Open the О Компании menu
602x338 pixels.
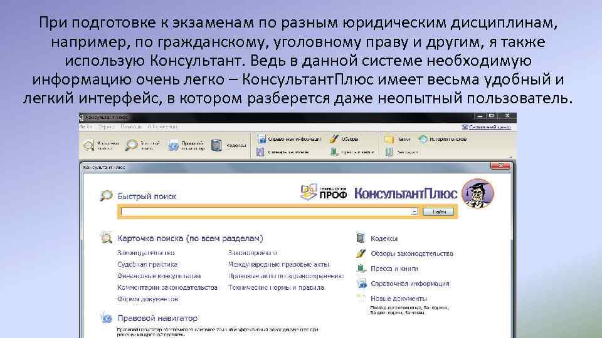pyautogui.click(x=162, y=127)
